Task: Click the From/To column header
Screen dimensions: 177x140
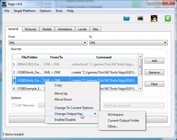Action: (x=56, y=57)
